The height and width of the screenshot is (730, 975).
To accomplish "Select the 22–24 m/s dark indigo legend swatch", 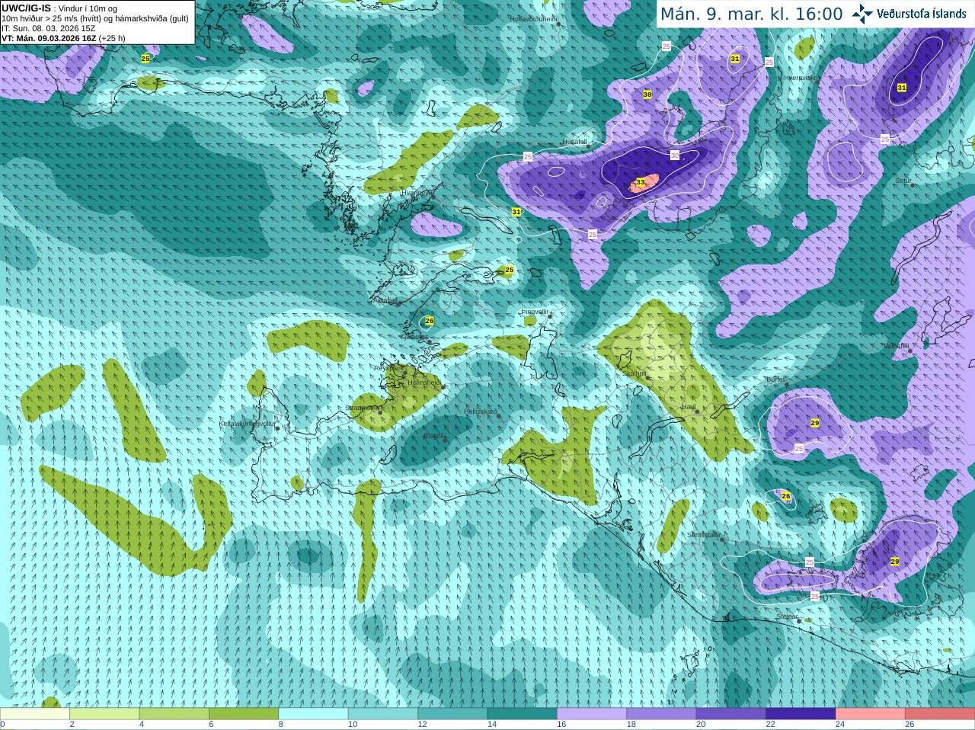I will click(x=801, y=714).
